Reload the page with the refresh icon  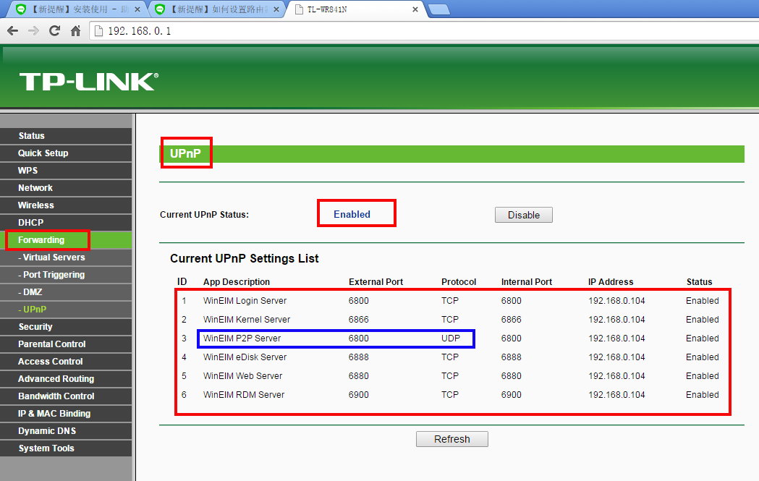55,31
